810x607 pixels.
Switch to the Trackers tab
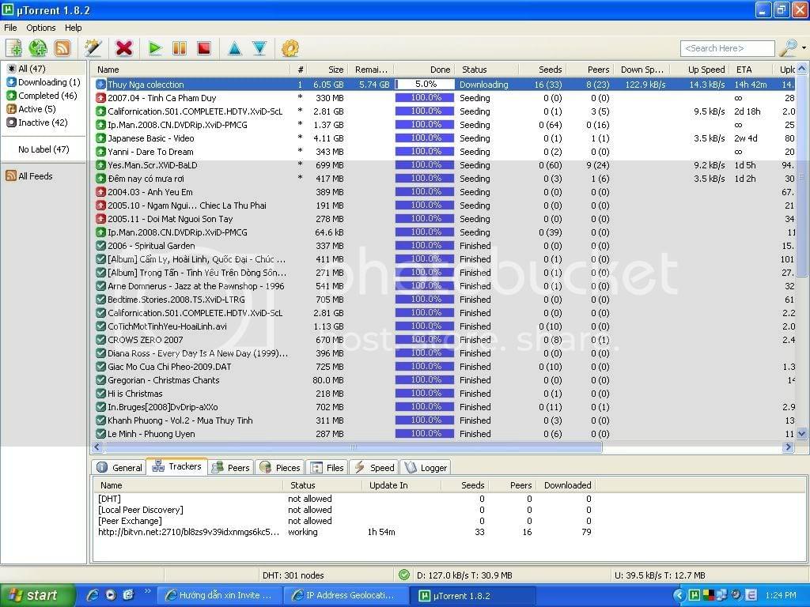point(177,466)
